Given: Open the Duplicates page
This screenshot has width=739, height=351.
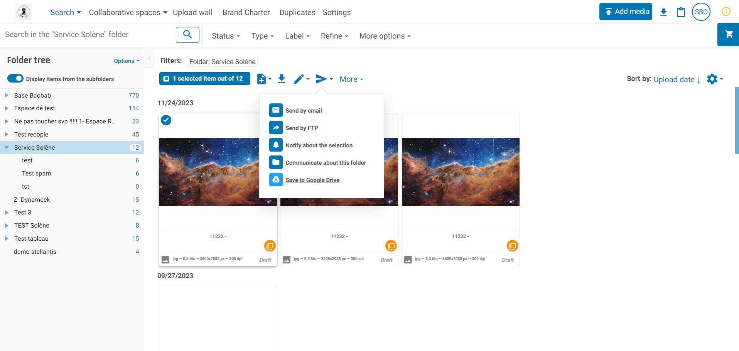Looking at the screenshot, I should click(297, 12).
